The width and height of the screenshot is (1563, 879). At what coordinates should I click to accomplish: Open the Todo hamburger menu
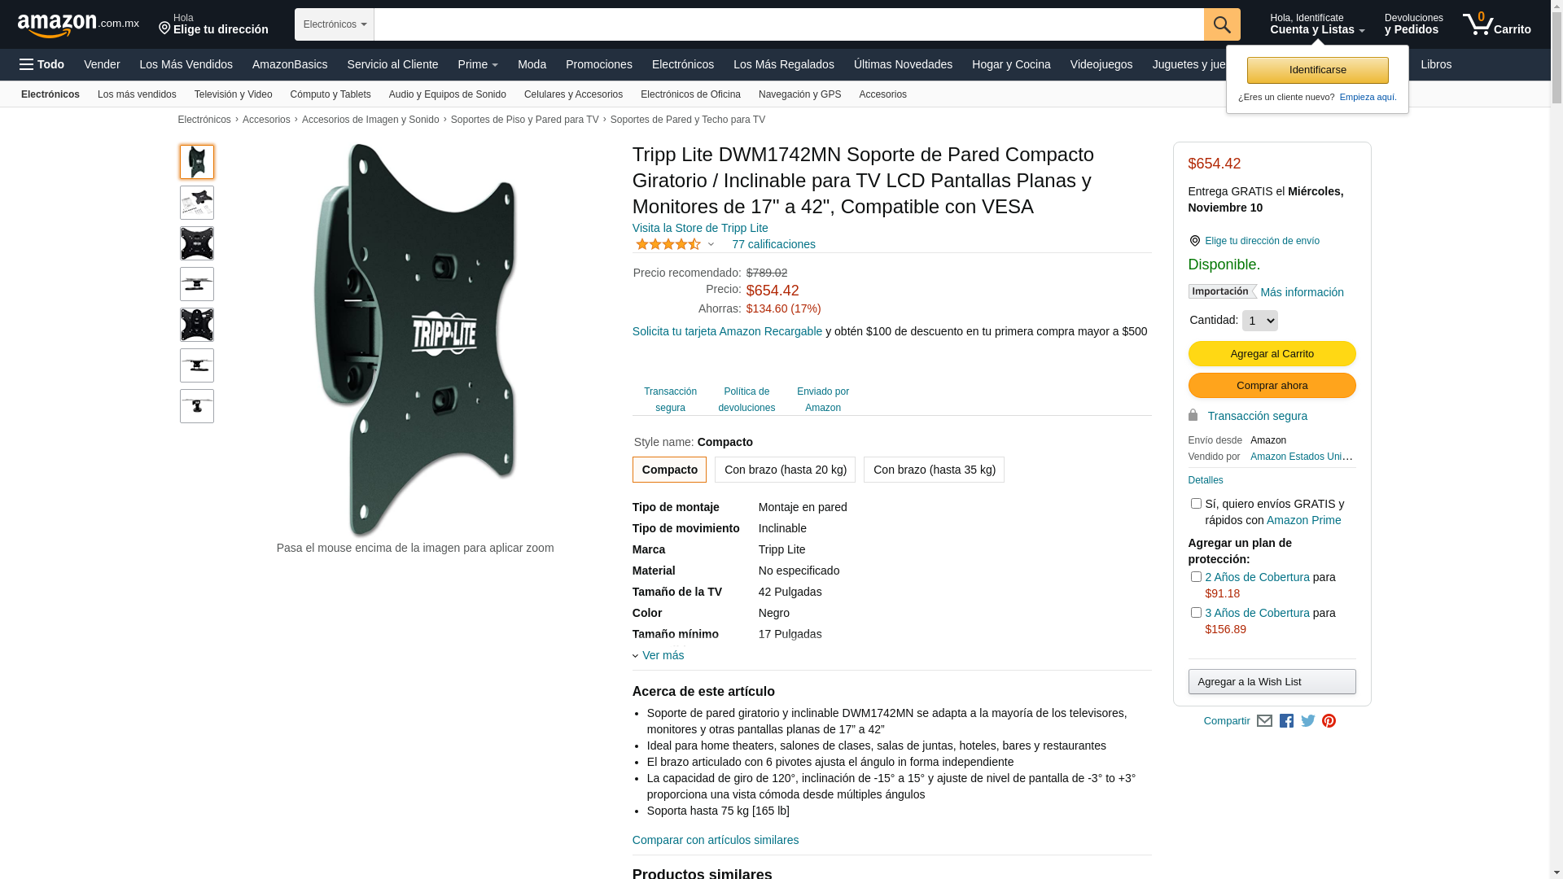42,64
